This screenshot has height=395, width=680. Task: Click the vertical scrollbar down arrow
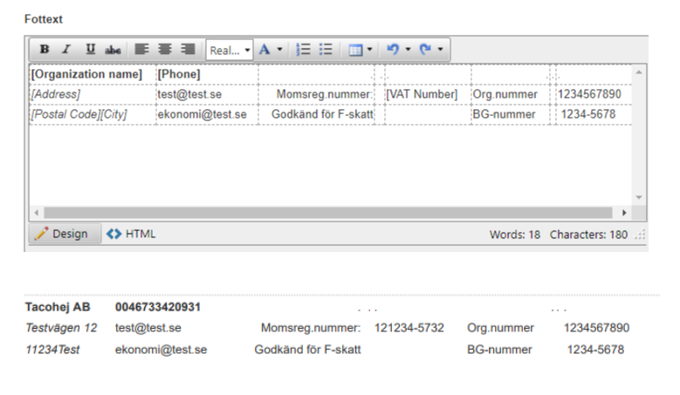(639, 197)
